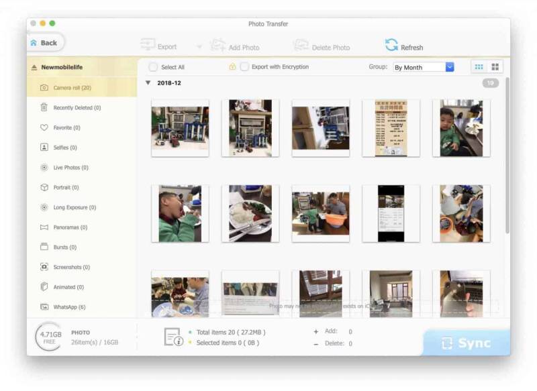The image size is (537, 391).
Task: Open the Recently Deleted (0) album
Action: click(82, 107)
